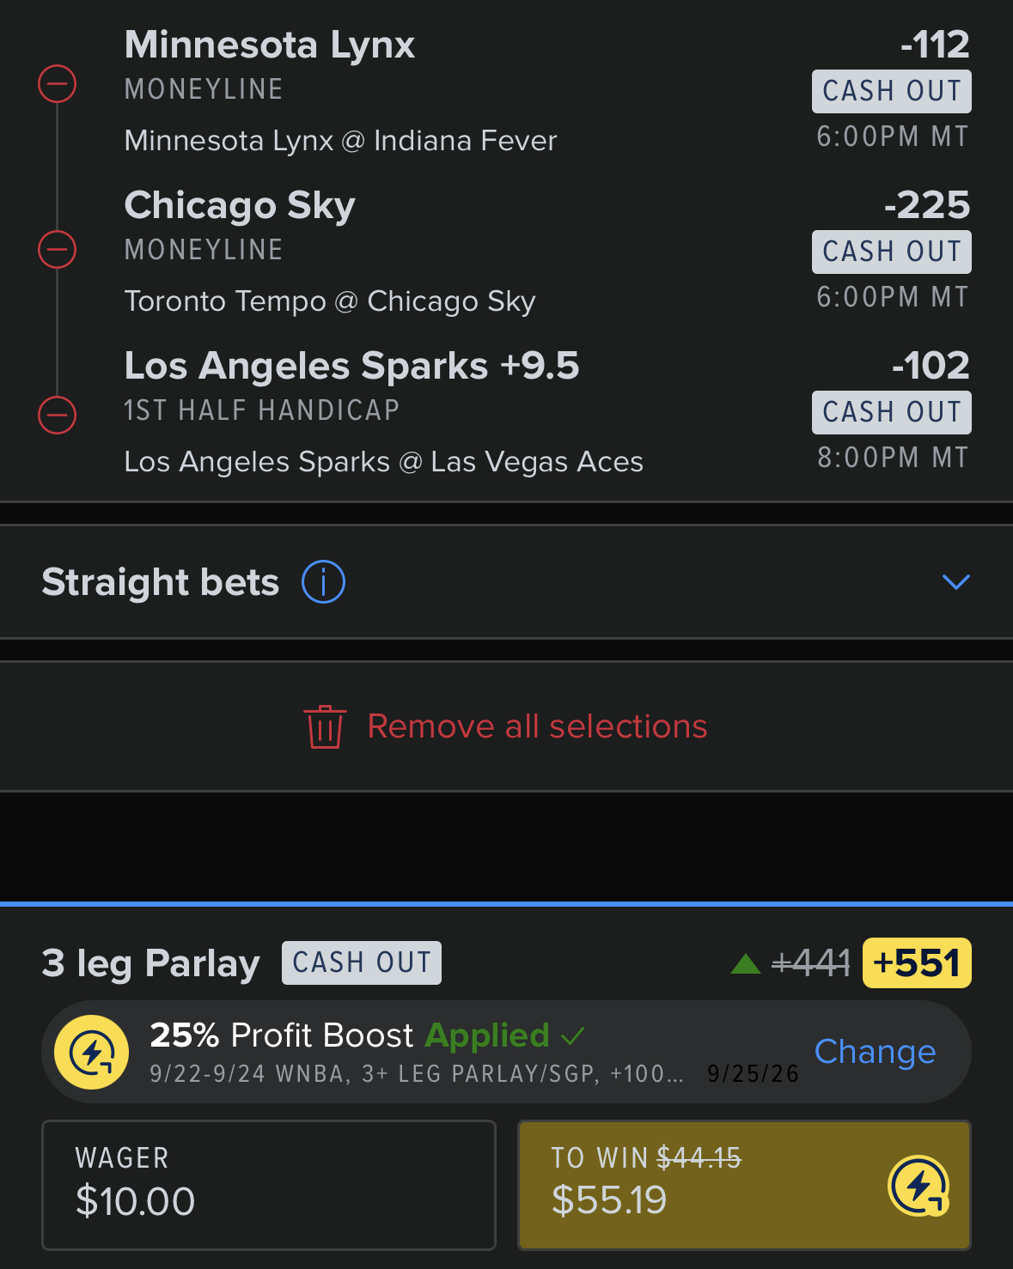Change the applied 25% Profit Boost

coord(875,1052)
